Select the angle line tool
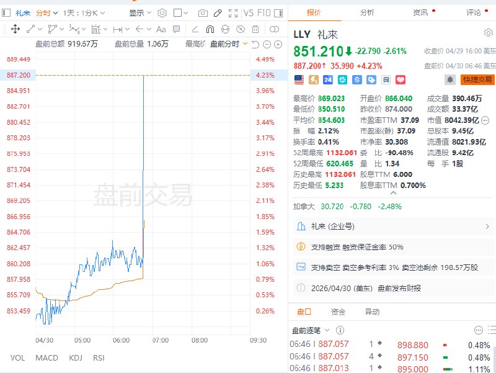Screen dimensions: 496x373 pyautogui.click(x=195, y=29)
